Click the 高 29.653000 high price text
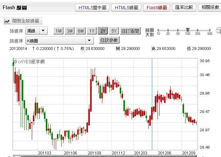The image size is (221, 157). tap(163, 49)
